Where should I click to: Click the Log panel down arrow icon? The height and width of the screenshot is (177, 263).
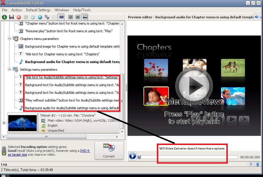[251, 164]
